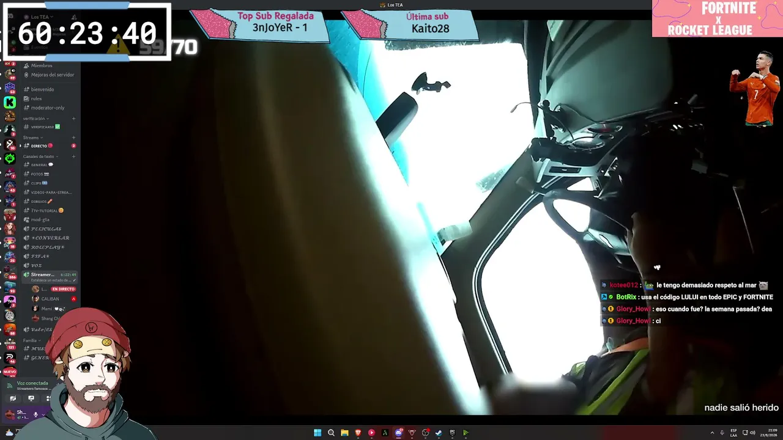Add a channel to the Streams category

[73, 137]
